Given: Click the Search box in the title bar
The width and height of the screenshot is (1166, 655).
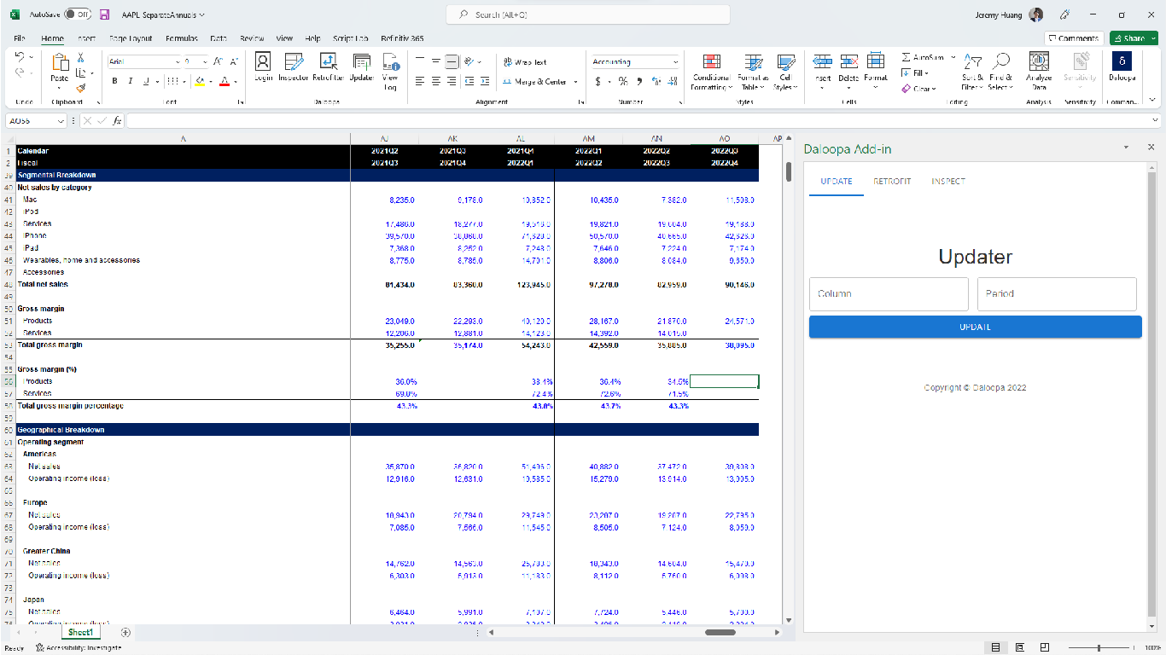Looking at the screenshot, I should pyautogui.click(x=588, y=14).
